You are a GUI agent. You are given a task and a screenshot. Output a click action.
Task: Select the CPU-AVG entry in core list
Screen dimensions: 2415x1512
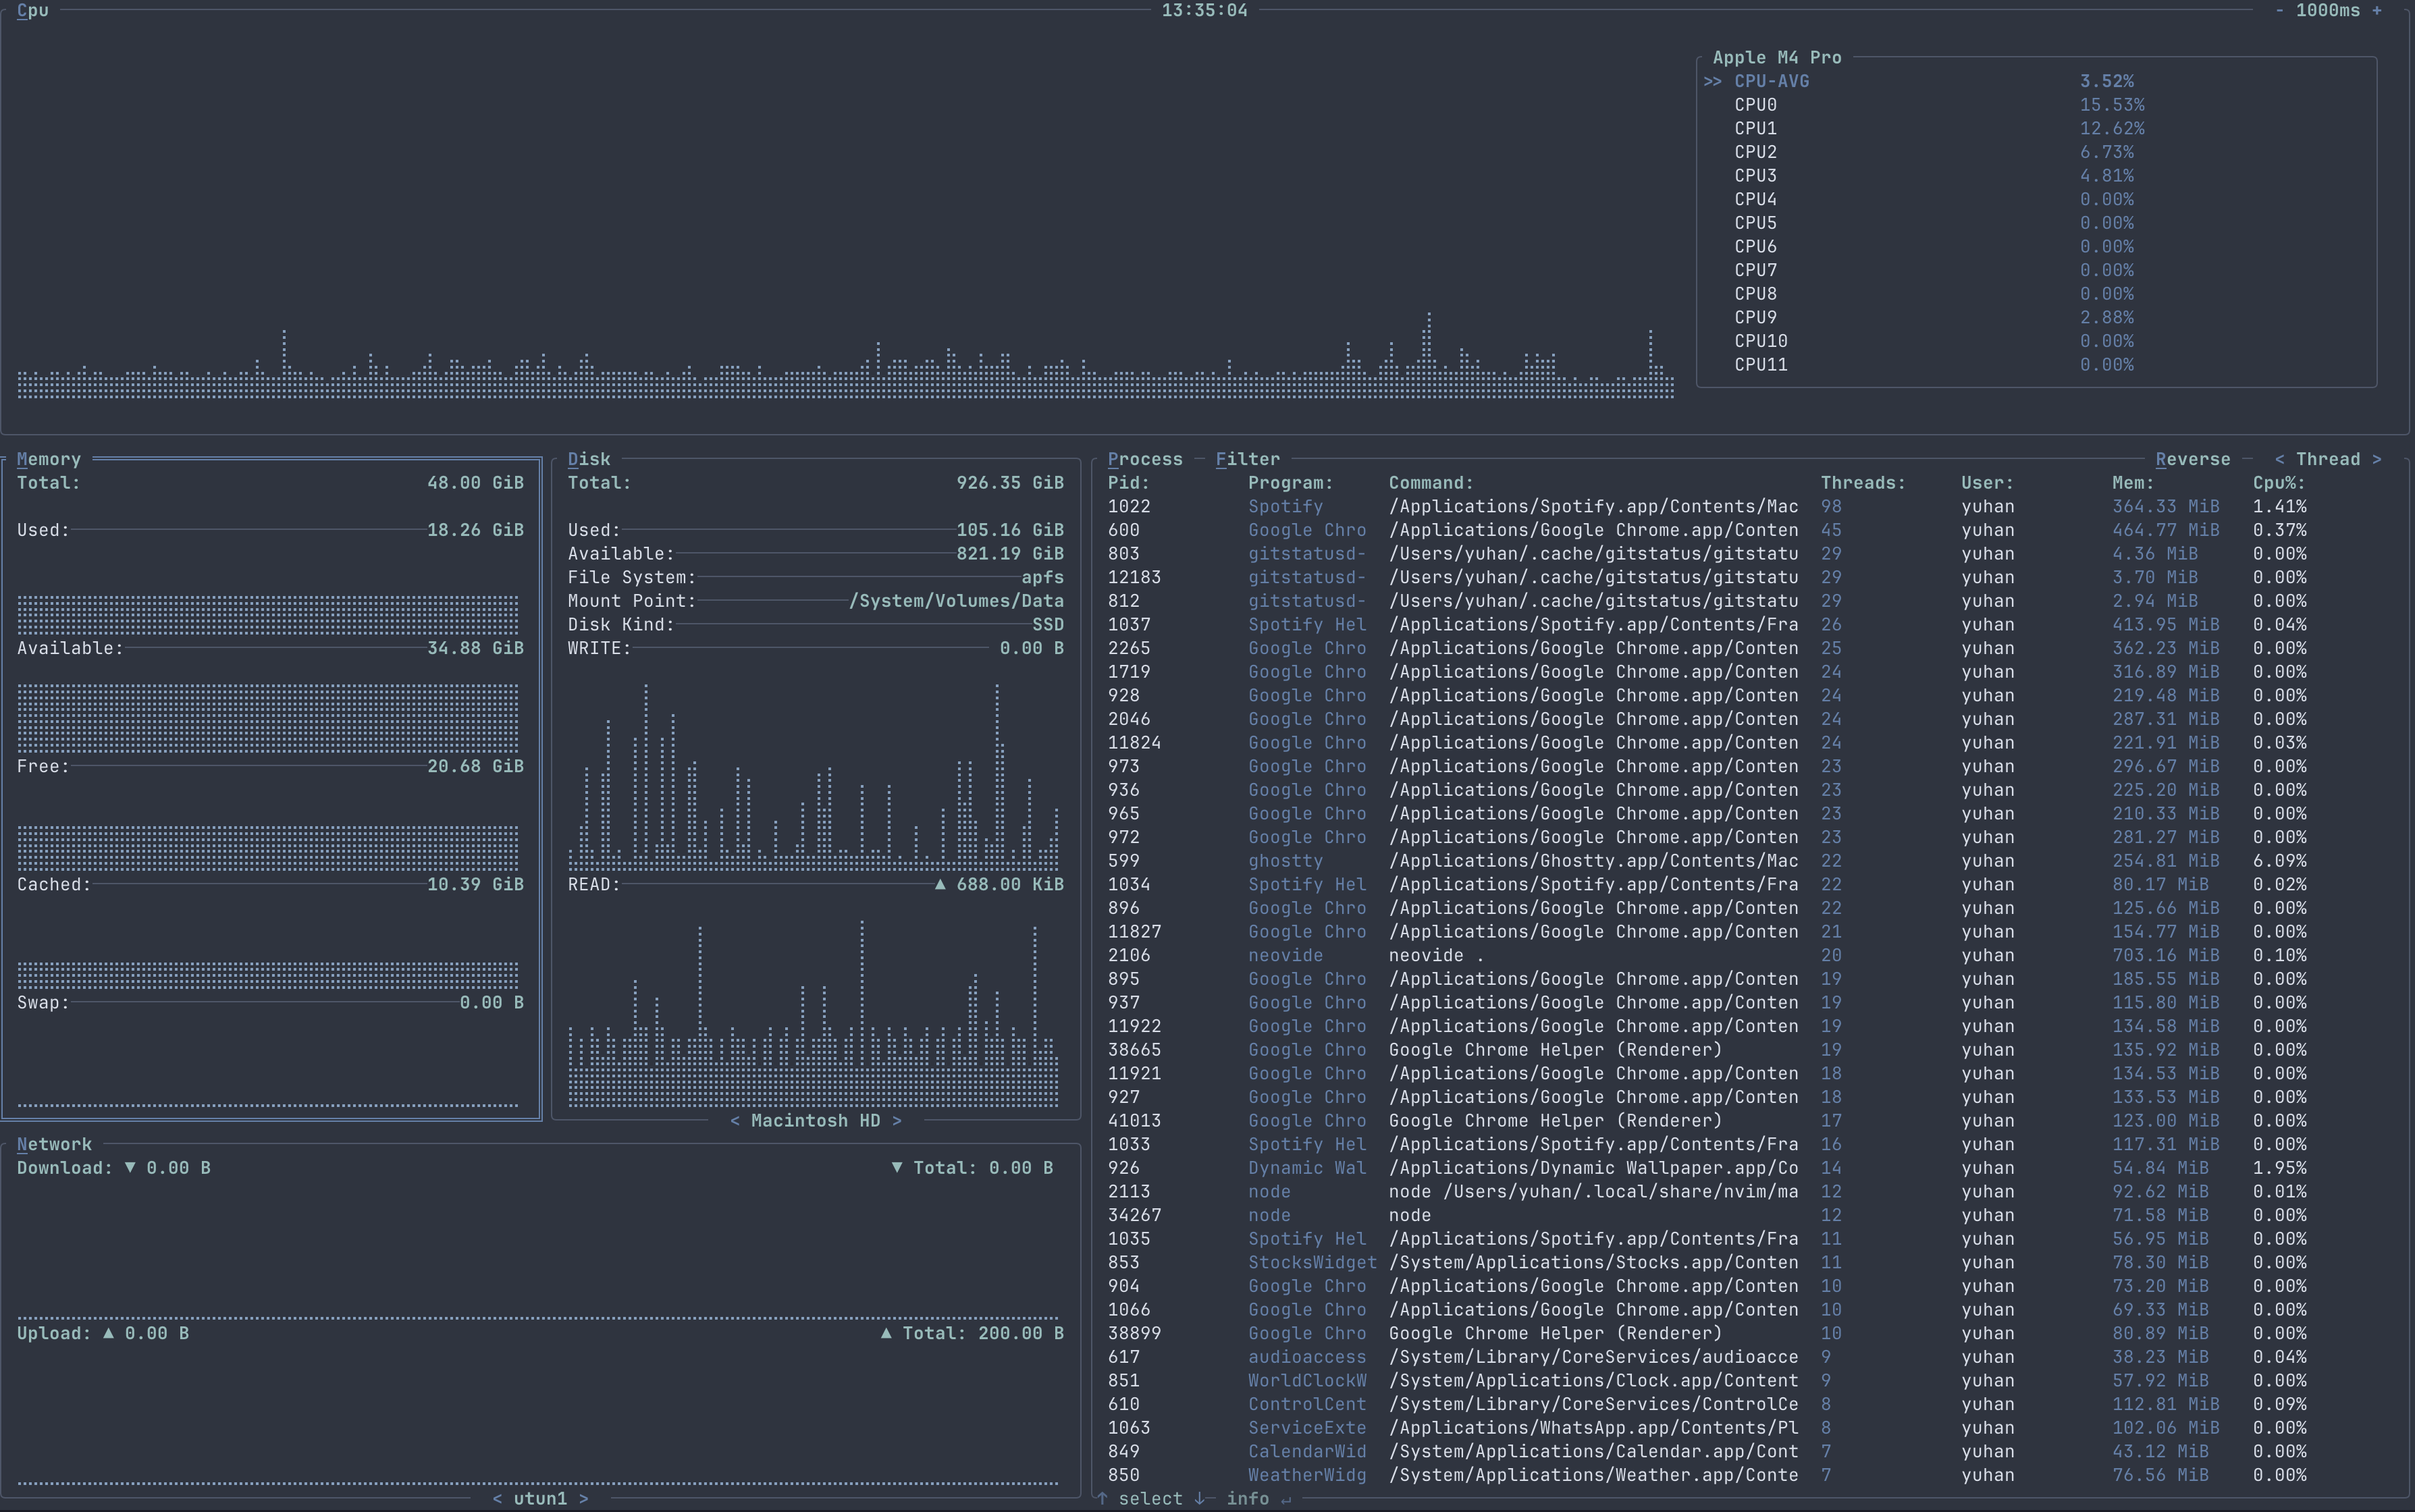1771,81
